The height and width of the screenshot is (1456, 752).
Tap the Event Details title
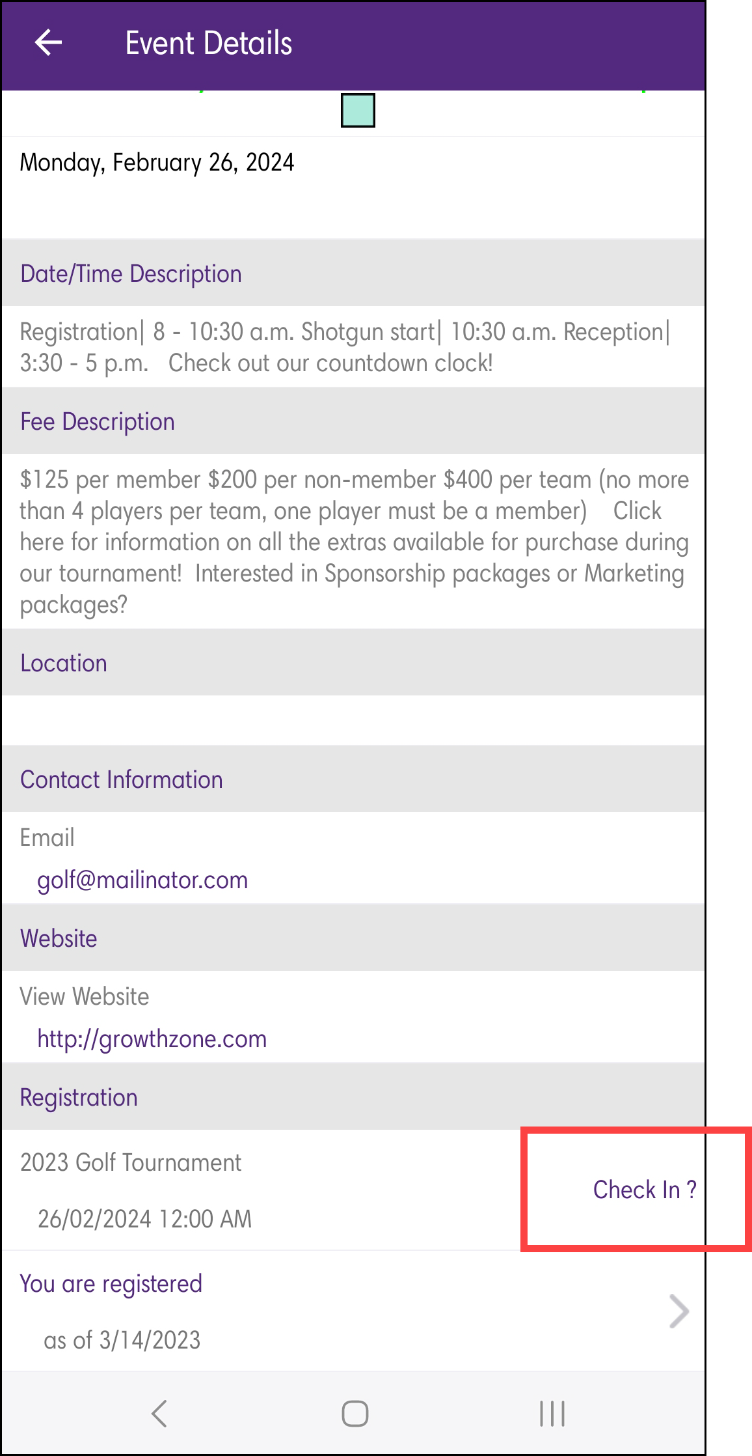pos(208,44)
